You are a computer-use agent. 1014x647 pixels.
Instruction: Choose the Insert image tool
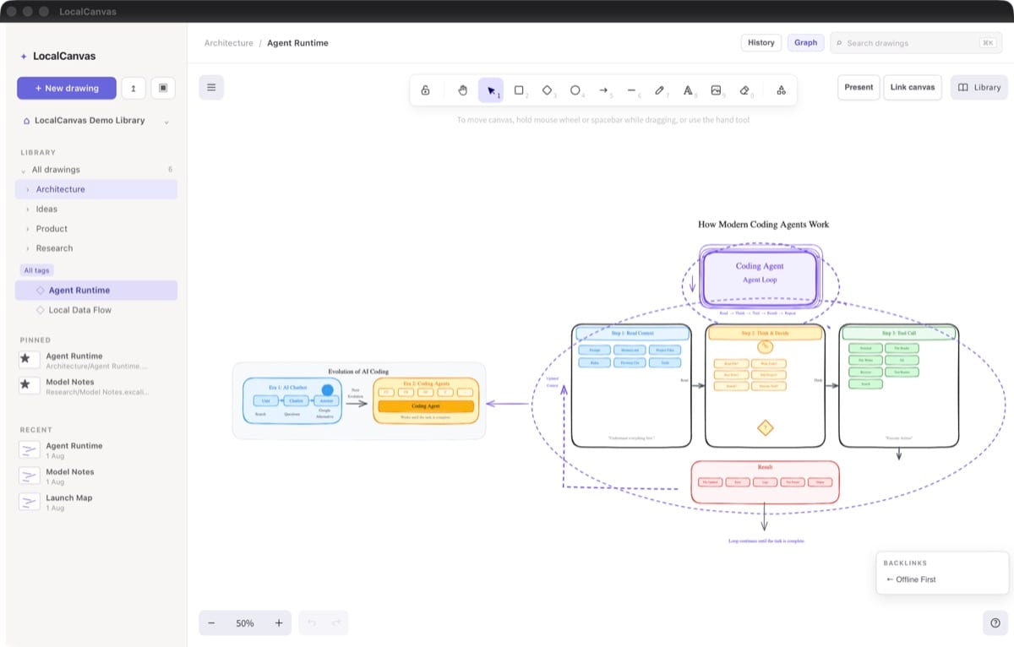pos(716,90)
